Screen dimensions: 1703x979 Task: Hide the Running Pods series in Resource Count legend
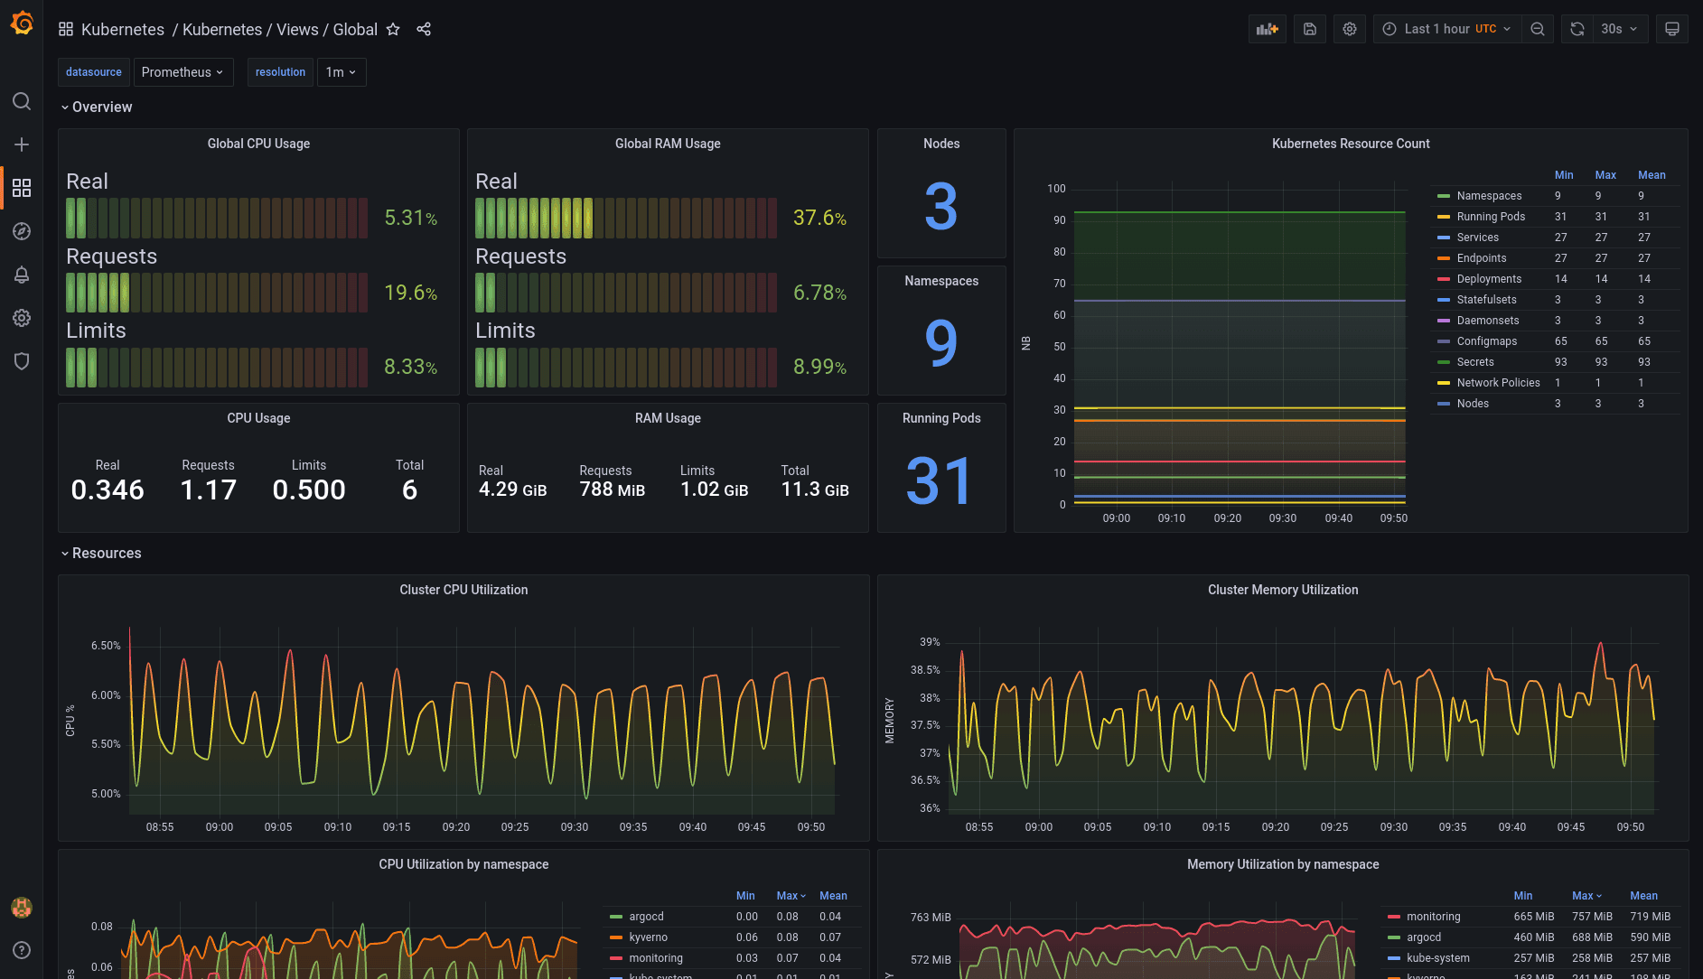point(1491,216)
